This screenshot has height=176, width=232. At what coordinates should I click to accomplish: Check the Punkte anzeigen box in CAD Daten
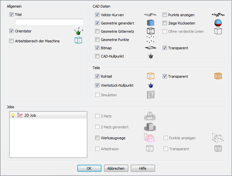coord(165,15)
